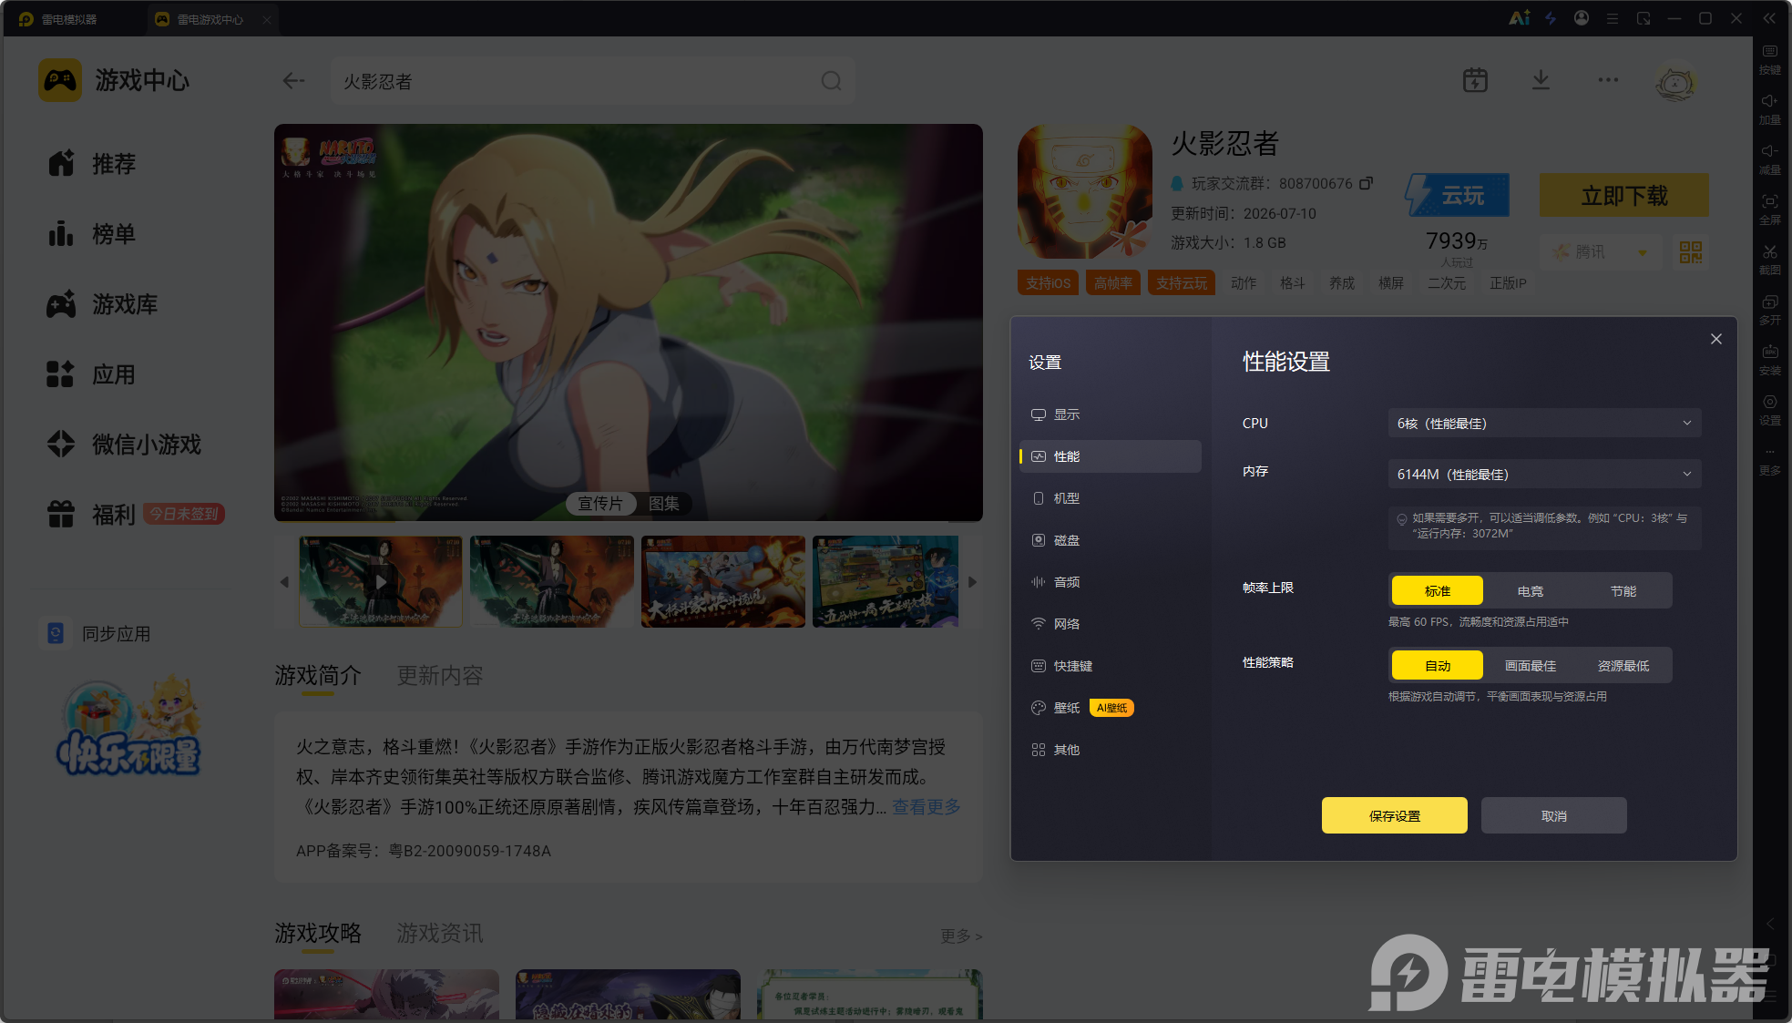Select 节能 frame rate limit
Image resolution: width=1792 pixels, height=1023 pixels.
pos(1623,591)
